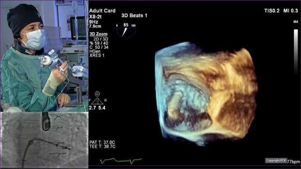
Task: Click the multiplane angle dial showing 65
Action: pyautogui.click(x=126, y=30)
